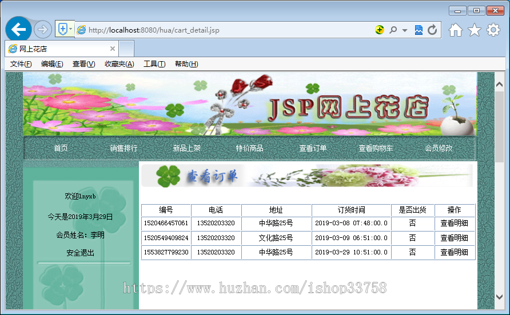The height and width of the screenshot is (315, 510).
Task: Expand the address bar search dropdown arrow
Action: point(405,30)
